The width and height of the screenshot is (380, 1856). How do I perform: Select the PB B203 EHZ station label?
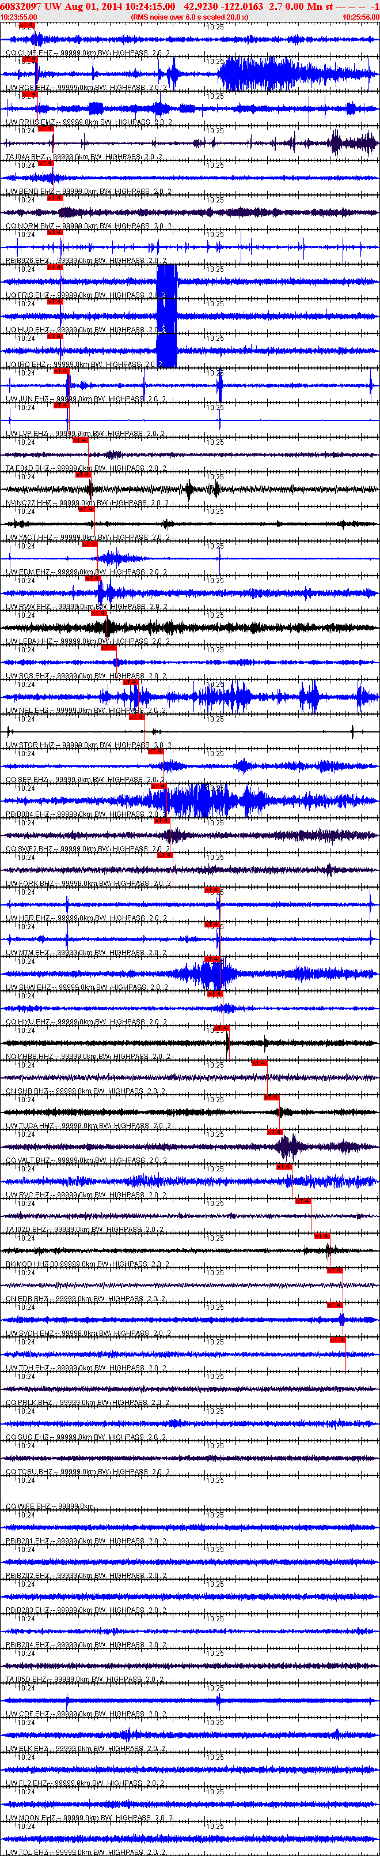point(86,1610)
